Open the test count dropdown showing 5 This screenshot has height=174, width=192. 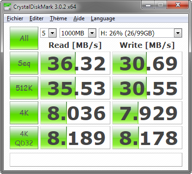point(48,33)
